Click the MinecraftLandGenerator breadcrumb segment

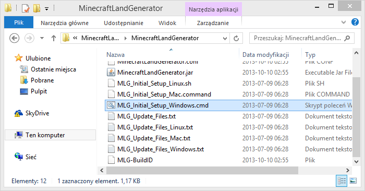[165, 38]
